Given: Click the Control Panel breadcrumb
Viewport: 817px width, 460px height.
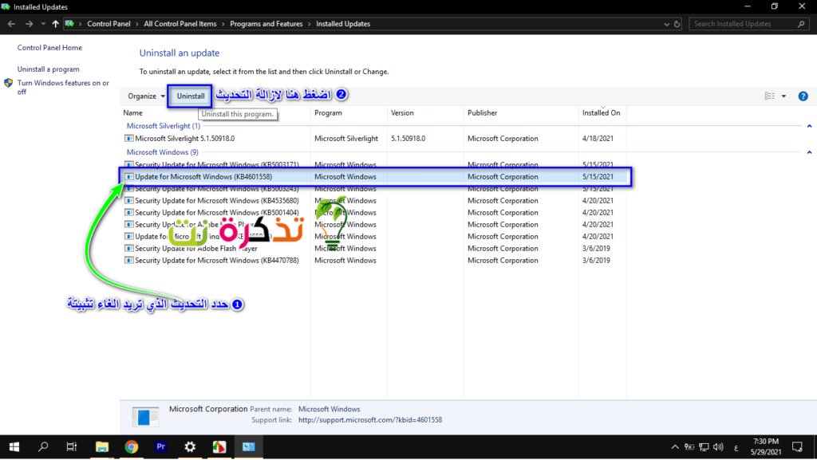Looking at the screenshot, I should coord(109,24).
